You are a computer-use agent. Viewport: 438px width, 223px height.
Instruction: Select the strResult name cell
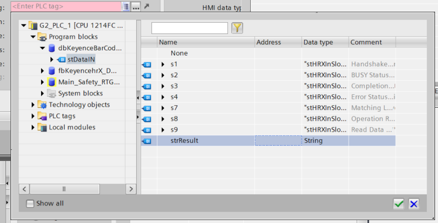206,140
